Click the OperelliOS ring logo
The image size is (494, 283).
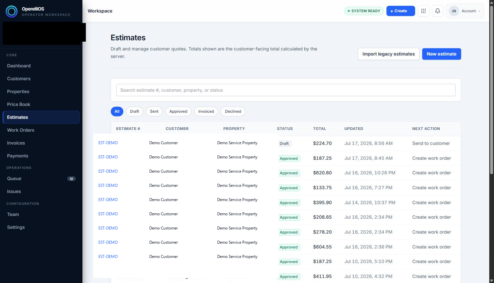click(x=12, y=12)
